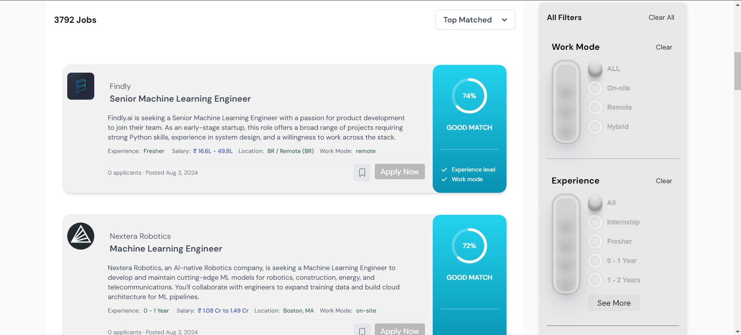Screen dimensions: 741x335
Task: Apply Now to Findly Senior ML Engineer job
Action: [399, 172]
